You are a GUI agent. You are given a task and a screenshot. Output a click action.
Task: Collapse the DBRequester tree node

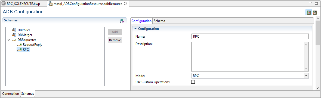click(9, 40)
